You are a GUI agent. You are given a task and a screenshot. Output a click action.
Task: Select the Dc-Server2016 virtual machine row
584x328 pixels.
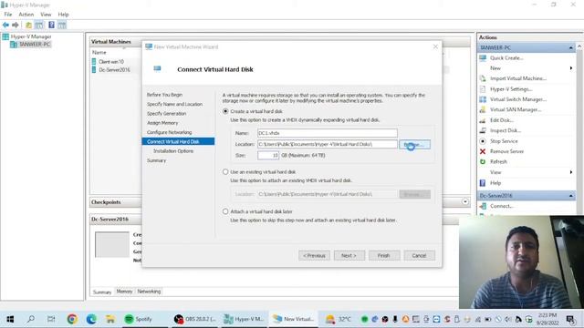click(x=114, y=70)
